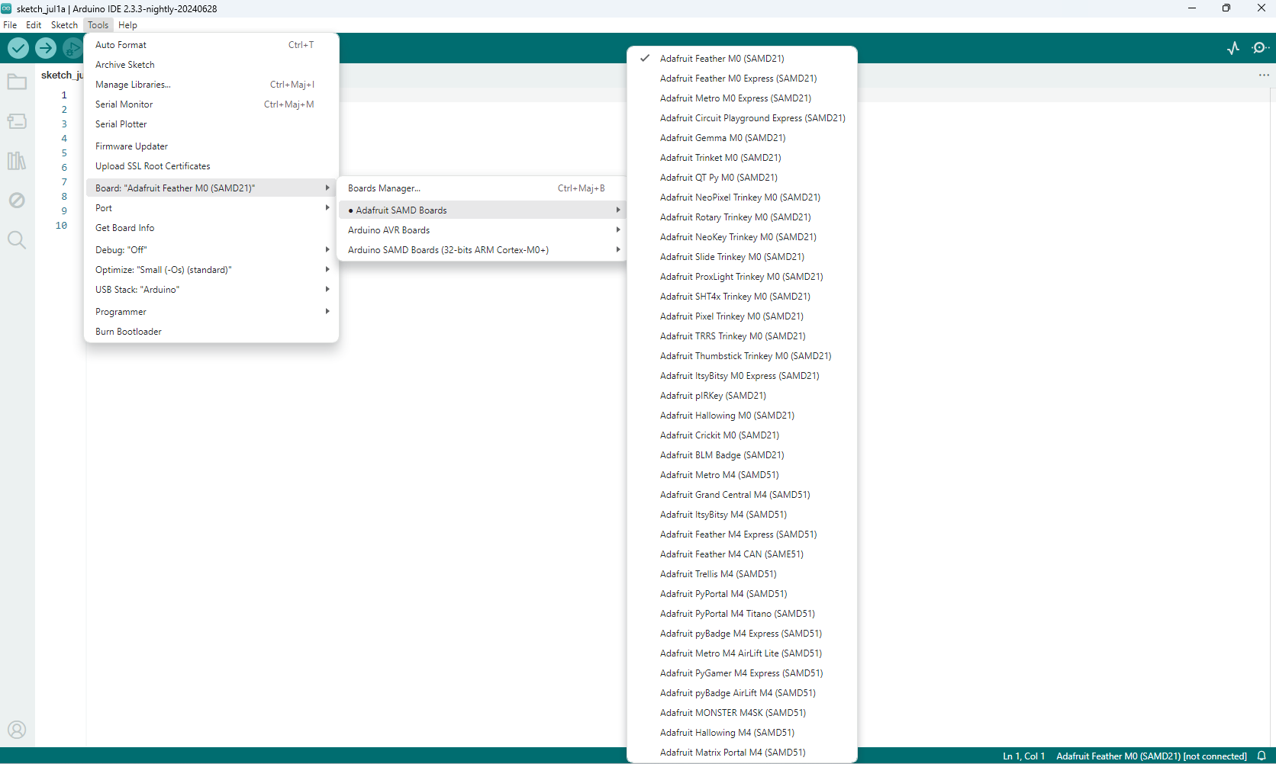
Task: Pick Adafruit Metro M4 (SAMD51)
Action: point(742,475)
